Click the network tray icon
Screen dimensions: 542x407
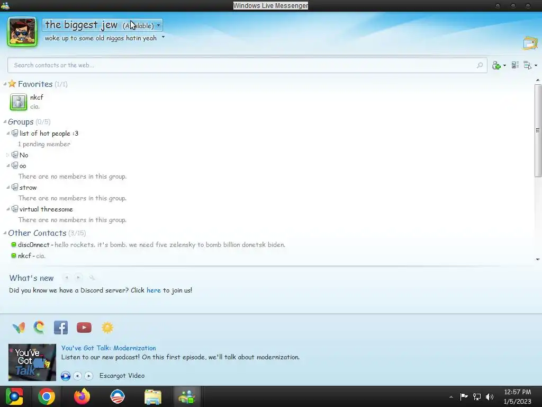coord(477,396)
